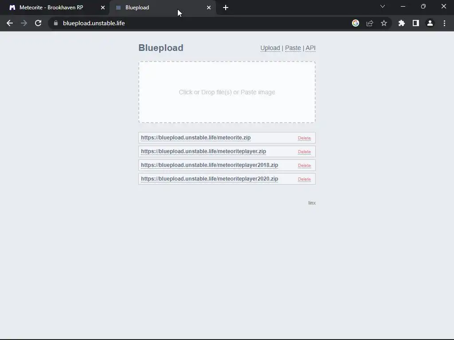Open Chrome's three-dot menu

[x=444, y=23]
